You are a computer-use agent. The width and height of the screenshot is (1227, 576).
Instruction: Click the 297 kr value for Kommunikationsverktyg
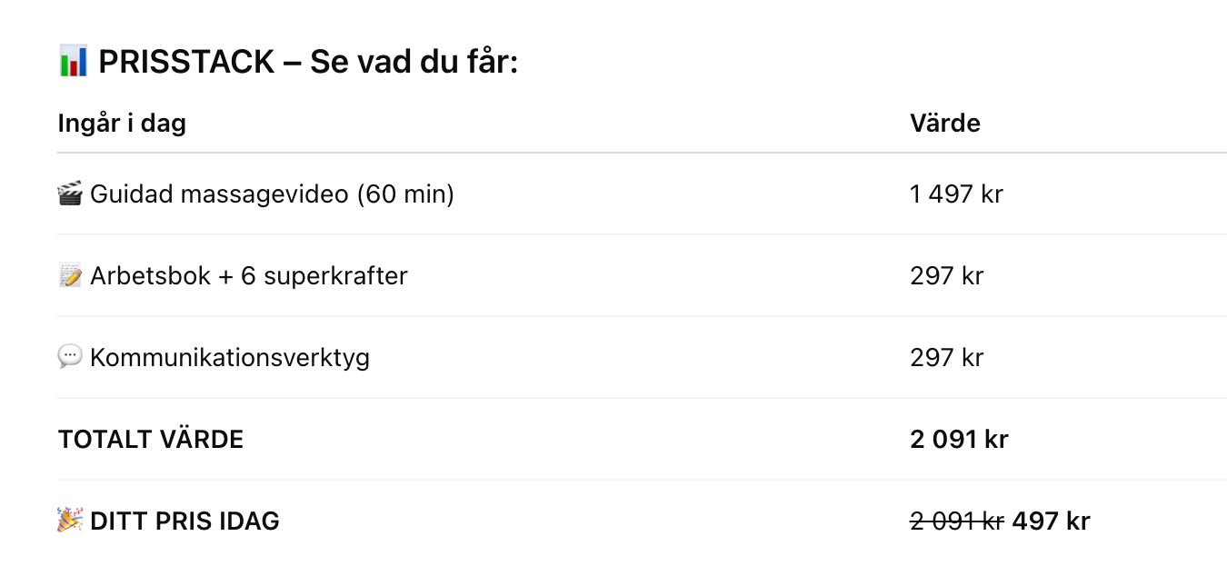pos(946,358)
